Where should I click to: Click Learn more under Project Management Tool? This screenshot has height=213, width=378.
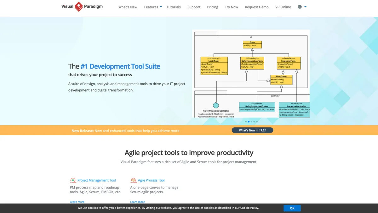77,202
